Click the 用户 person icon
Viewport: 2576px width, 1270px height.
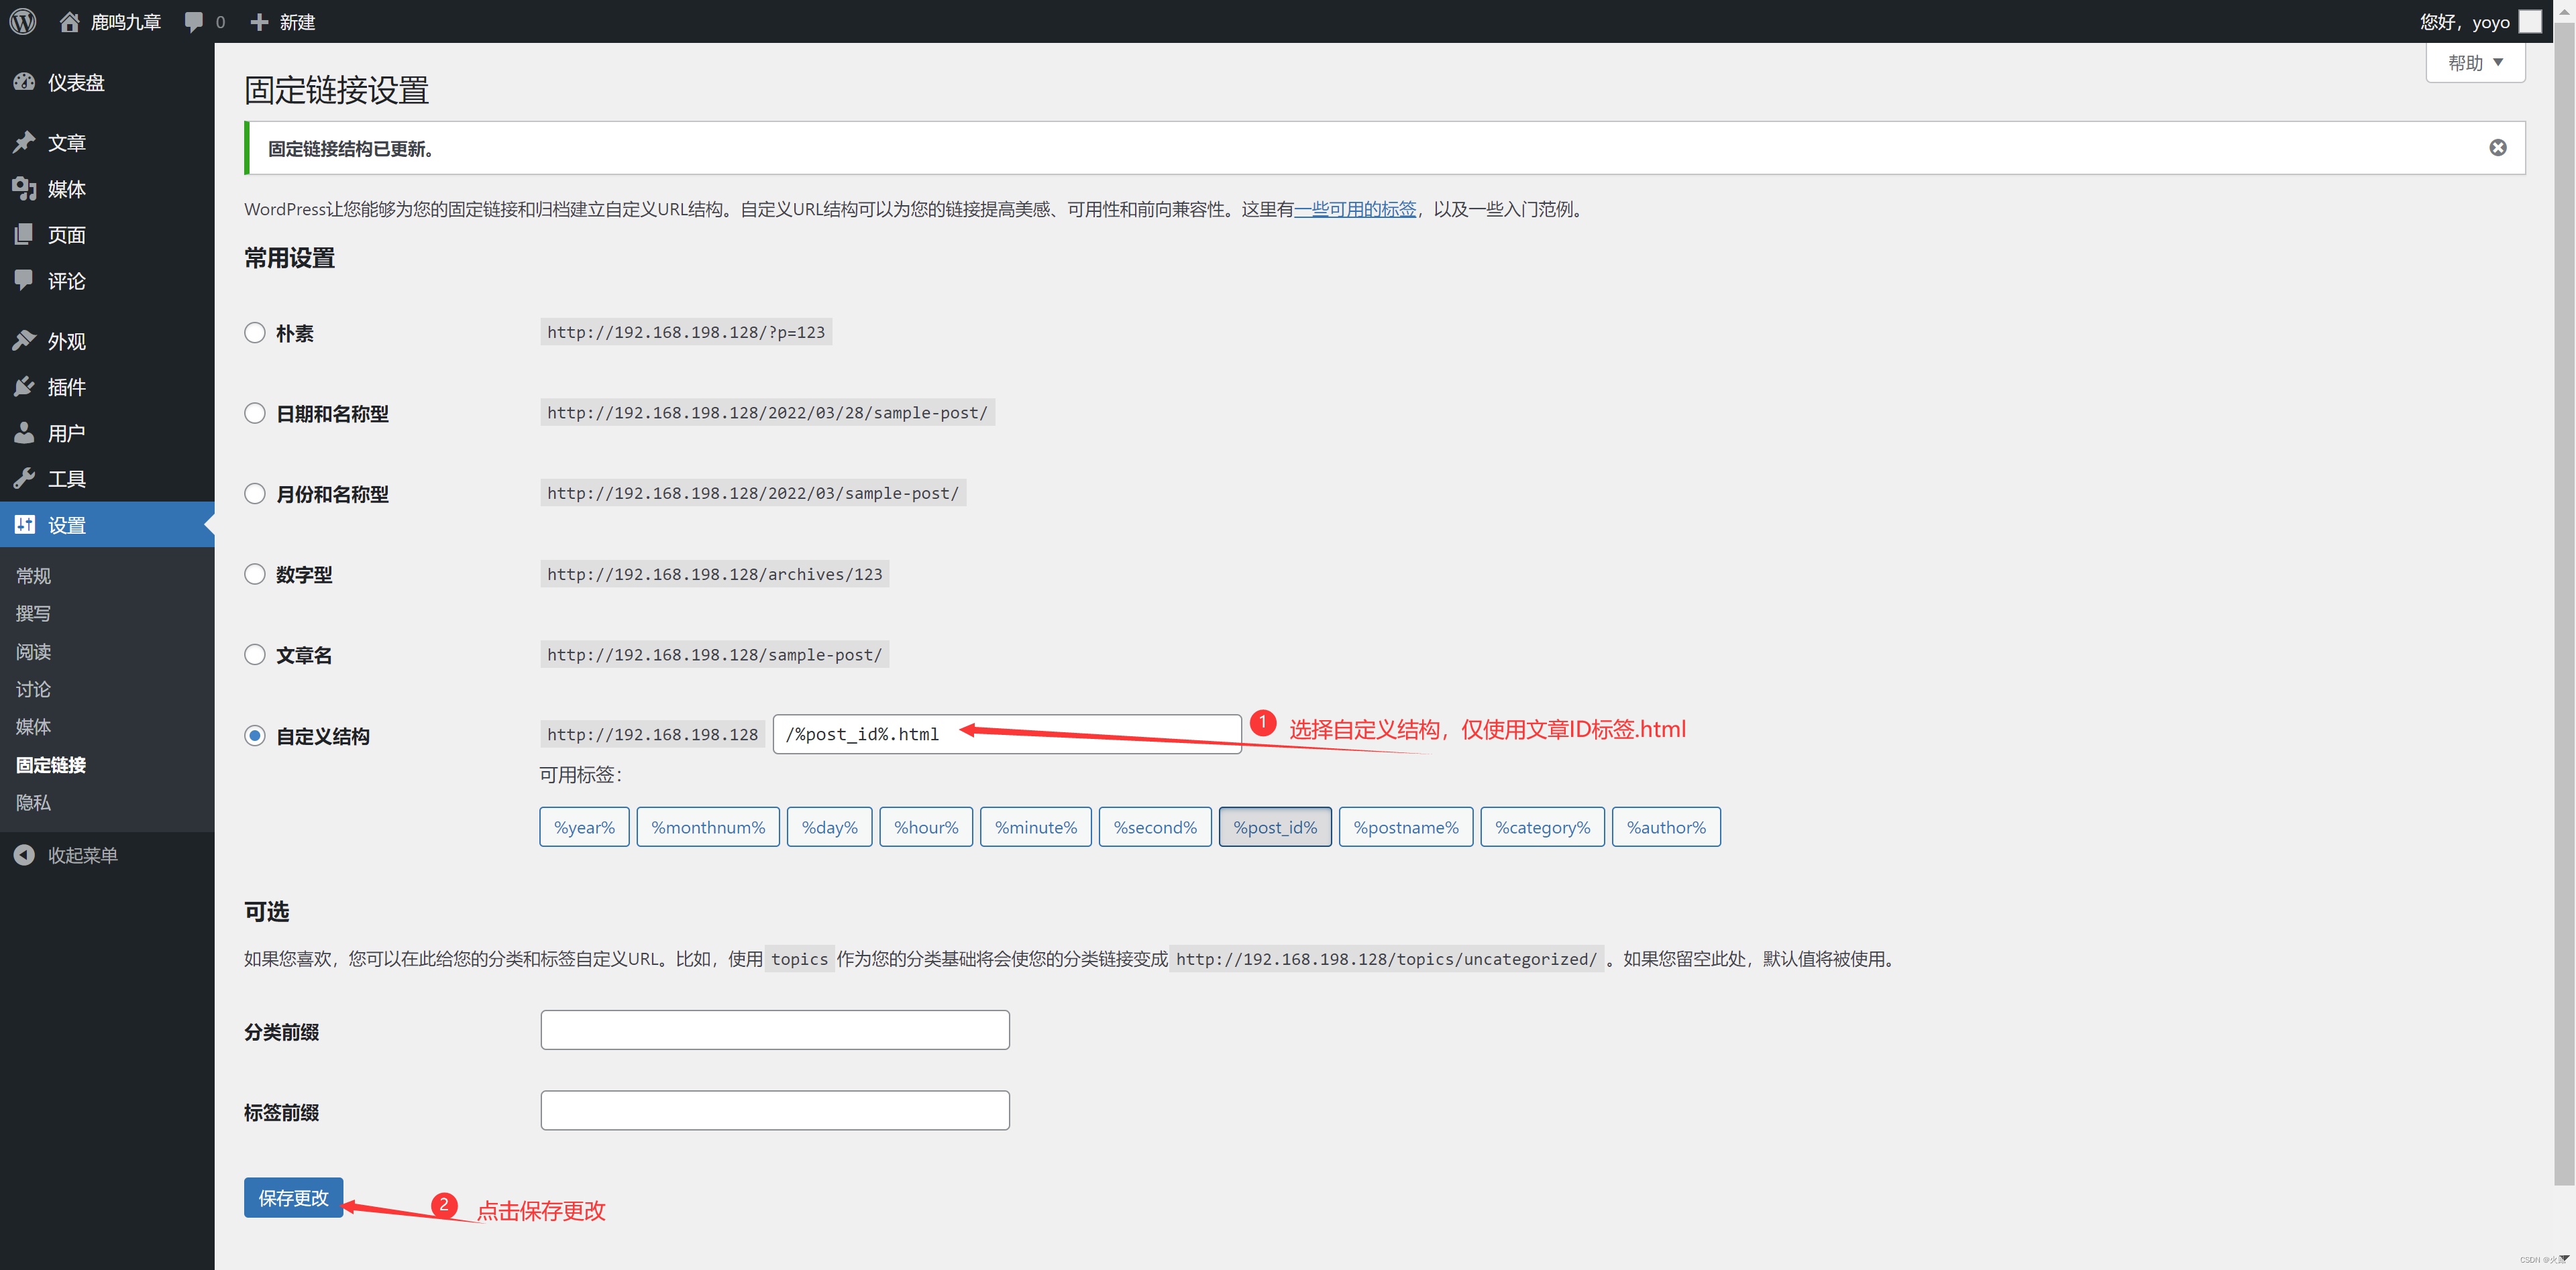[x=24, y=432]
